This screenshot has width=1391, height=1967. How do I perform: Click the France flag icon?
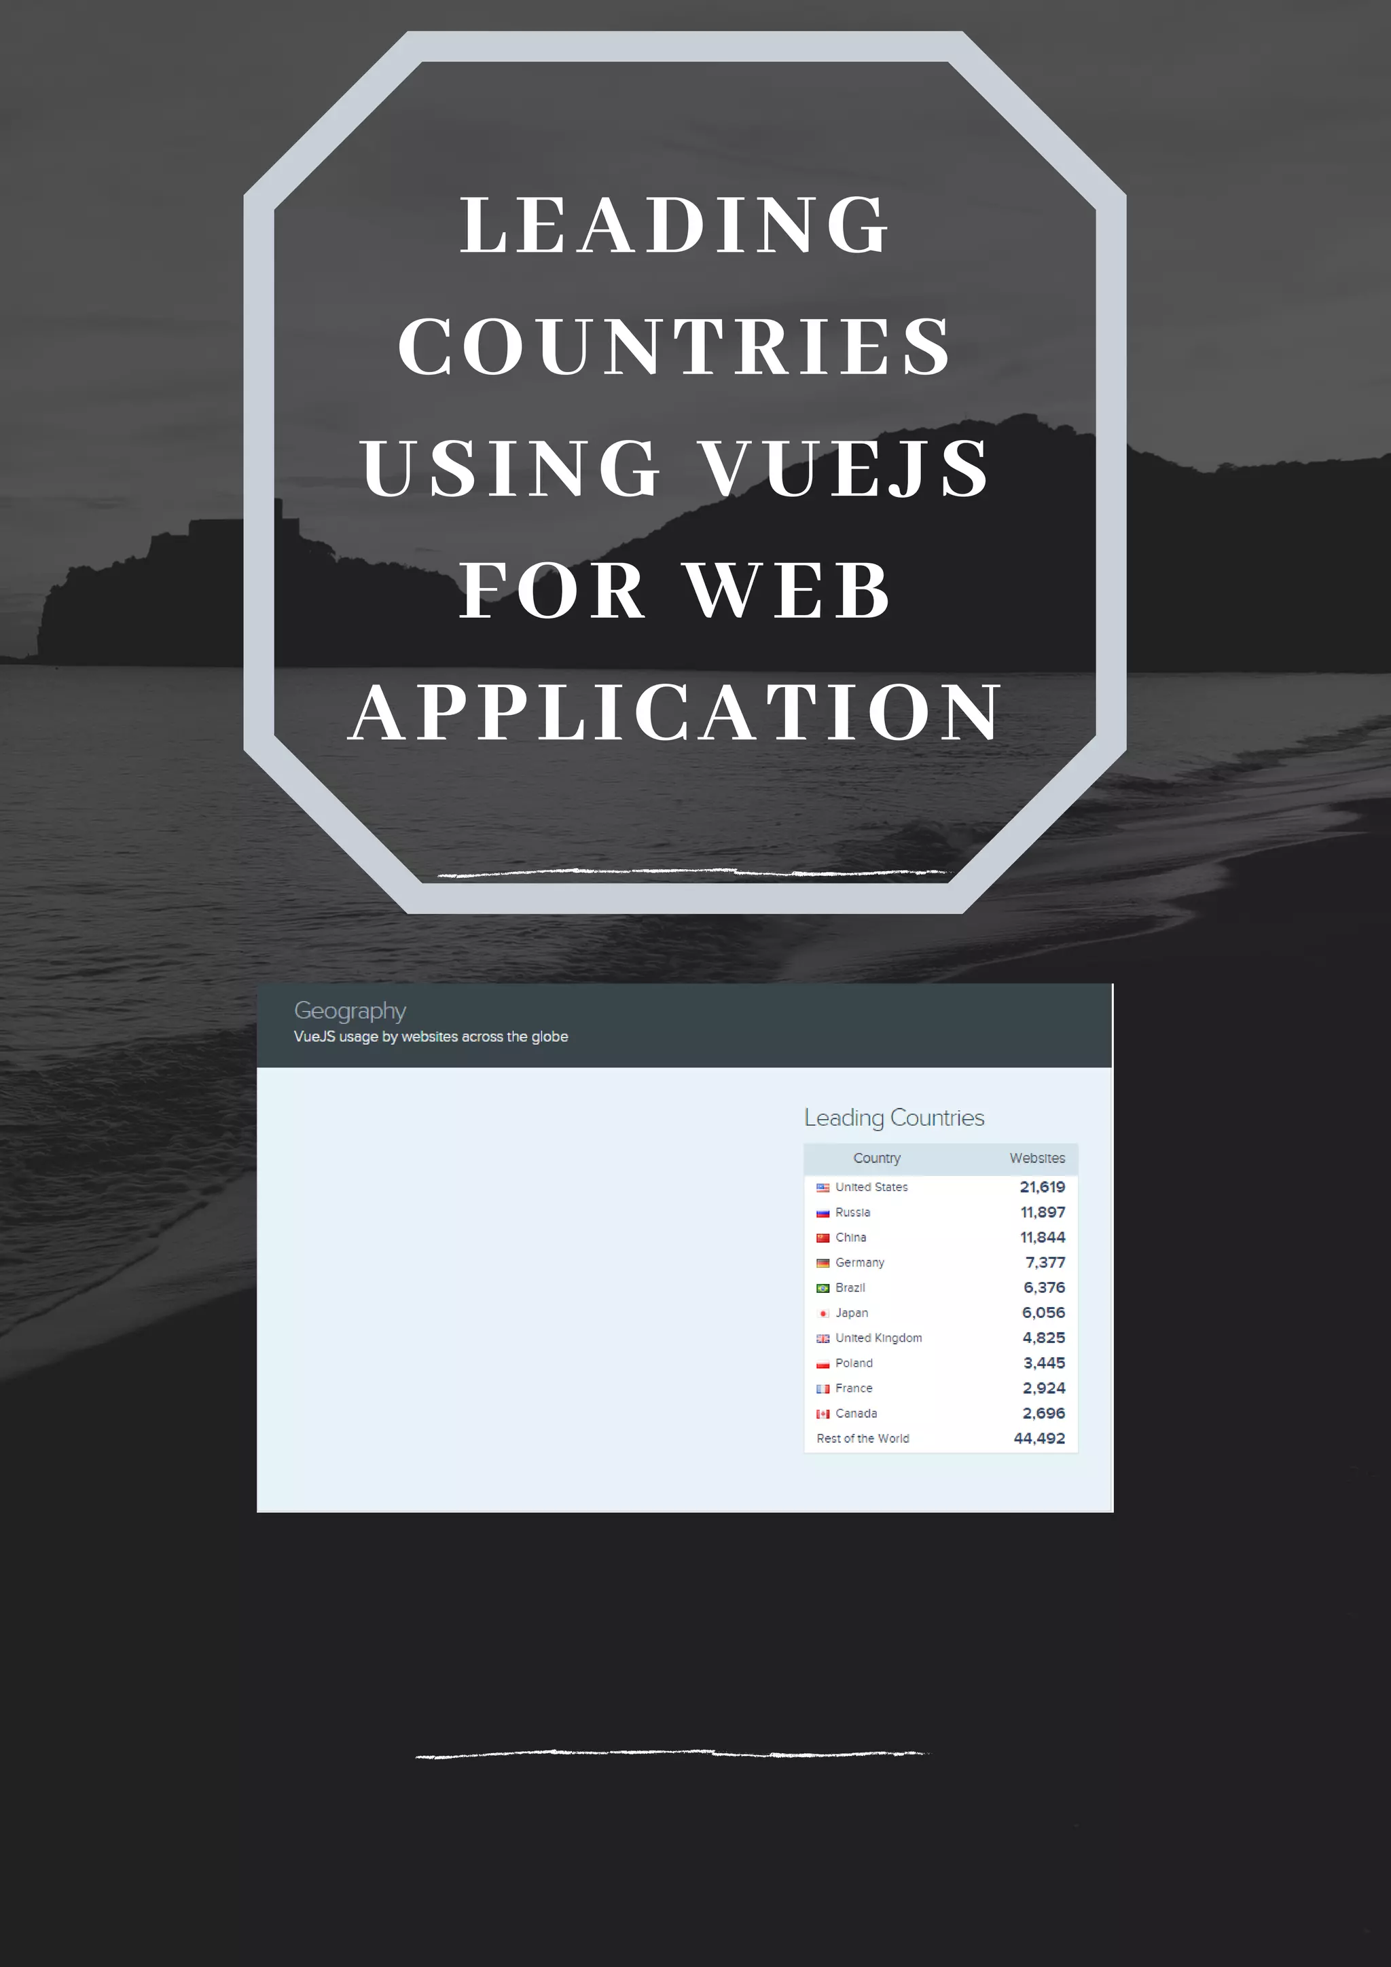(x=823, y=1389)
